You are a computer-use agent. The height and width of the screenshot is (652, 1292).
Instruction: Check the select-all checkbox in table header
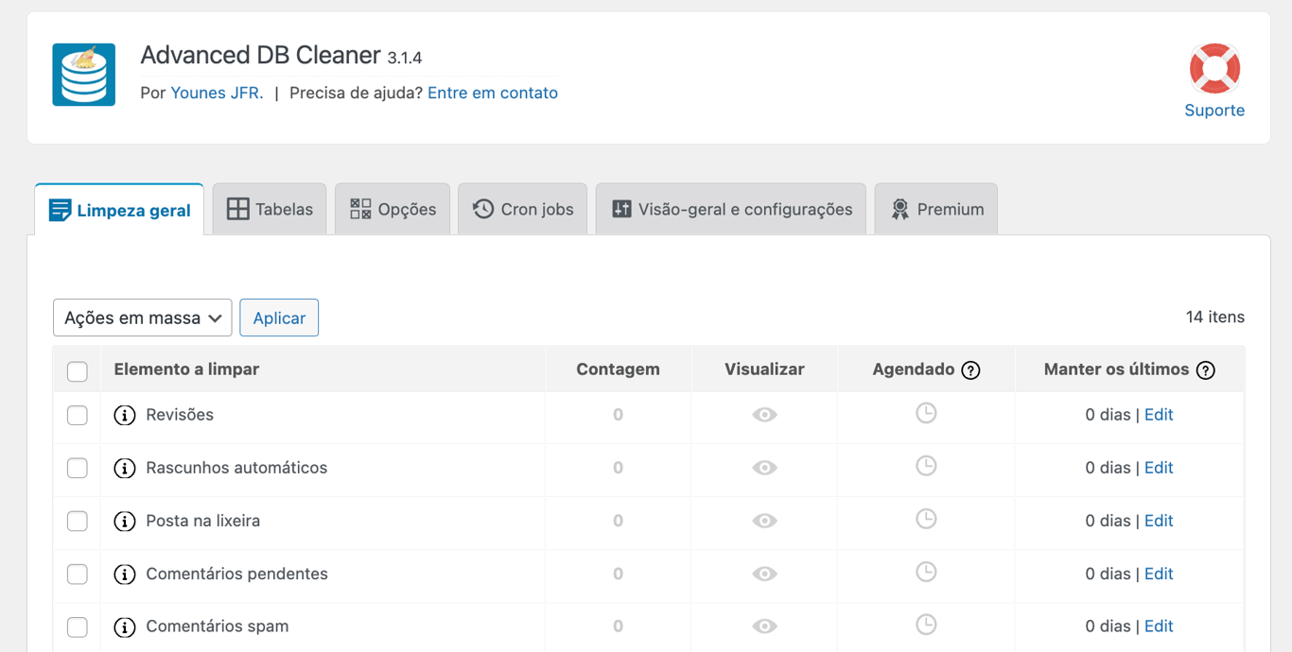(x=77, y=369)
